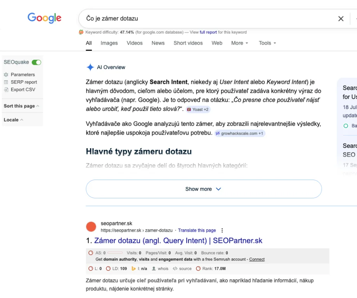Open the Tools dropdown
The height and width of the screenshot is (298, 357).
tap(267, 43)
